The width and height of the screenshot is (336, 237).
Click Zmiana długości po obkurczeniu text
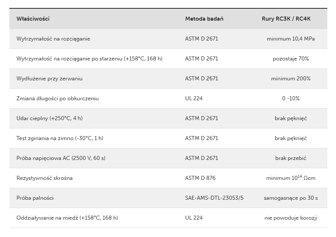click(x=58, y=98)
